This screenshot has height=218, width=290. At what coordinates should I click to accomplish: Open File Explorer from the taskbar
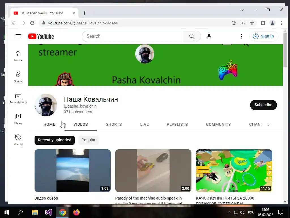click(x=35, y=212)
